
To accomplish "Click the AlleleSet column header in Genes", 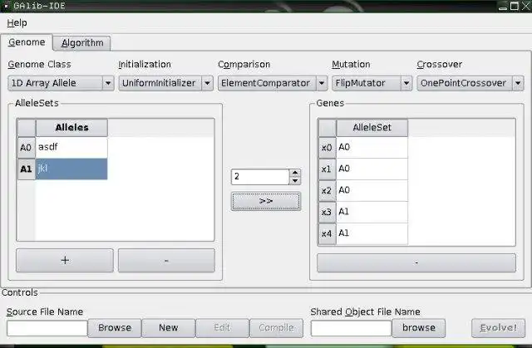I will tap(372, 127).
